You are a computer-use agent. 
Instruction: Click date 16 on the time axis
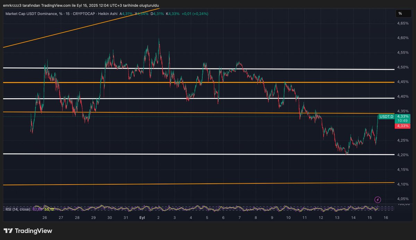(x=386, y=218)
